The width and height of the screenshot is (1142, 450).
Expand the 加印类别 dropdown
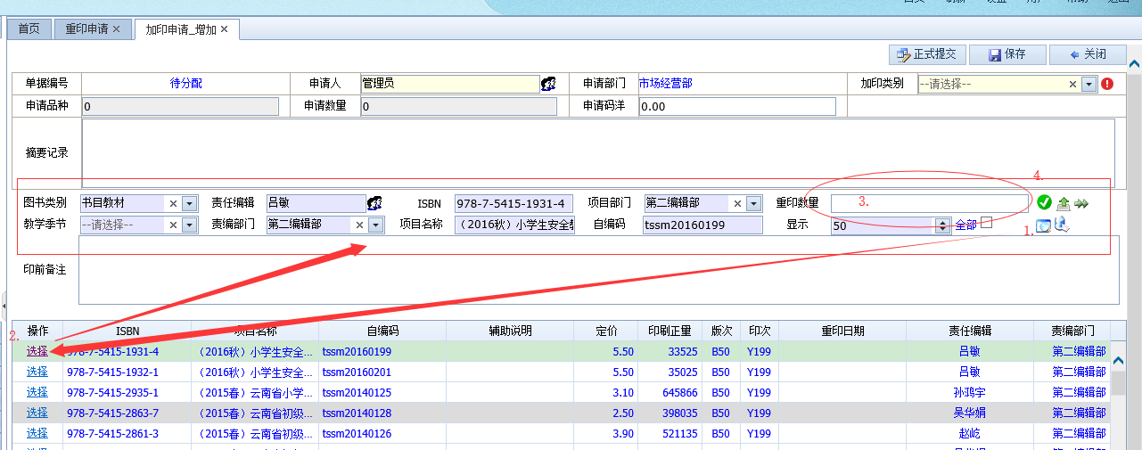1089,84
